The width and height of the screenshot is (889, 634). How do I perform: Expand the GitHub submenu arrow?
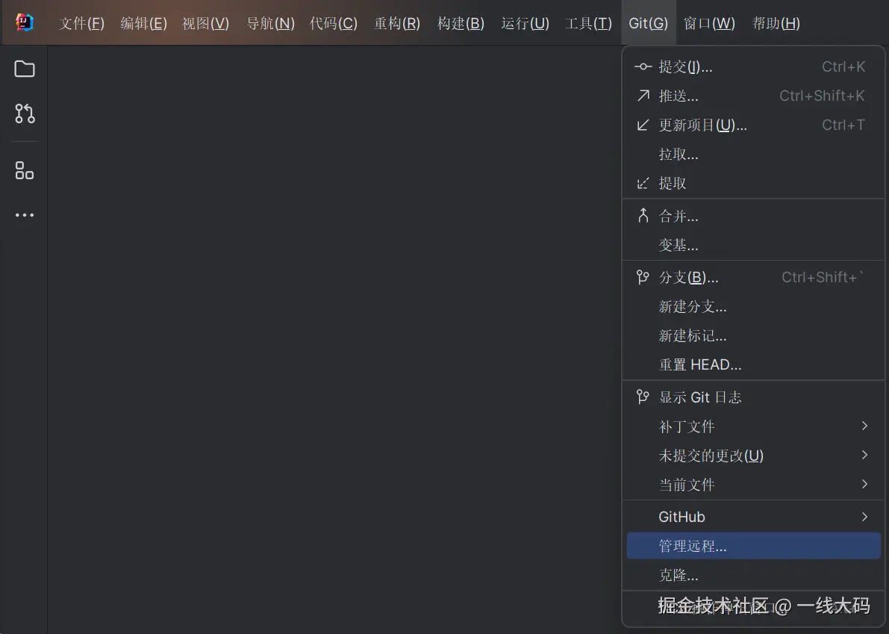pyautogui.click(x=864, y=517)
